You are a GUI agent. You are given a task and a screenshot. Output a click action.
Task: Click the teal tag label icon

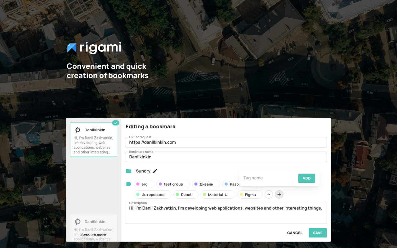tap(129, 184)
